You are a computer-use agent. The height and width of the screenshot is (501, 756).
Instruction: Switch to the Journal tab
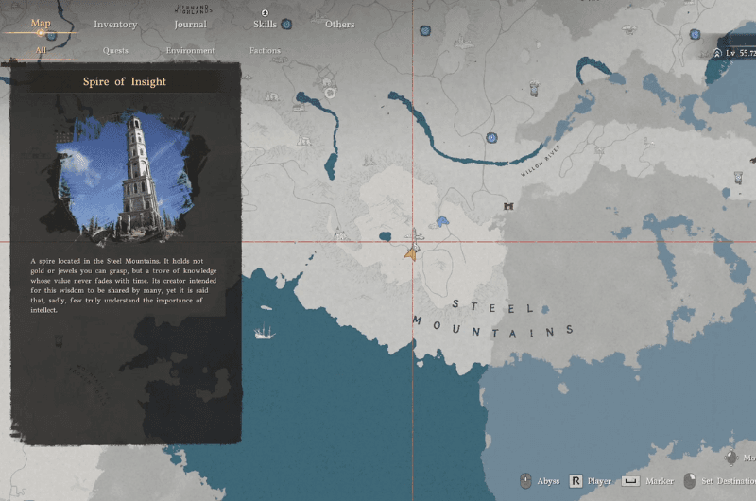point(190,25)
